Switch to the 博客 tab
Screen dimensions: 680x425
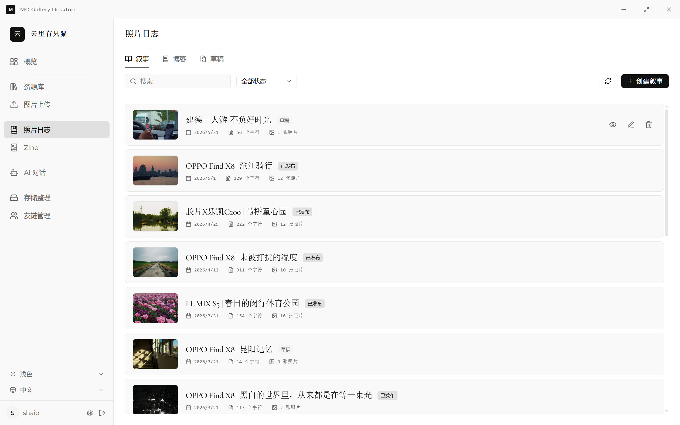tap(175, 59)
